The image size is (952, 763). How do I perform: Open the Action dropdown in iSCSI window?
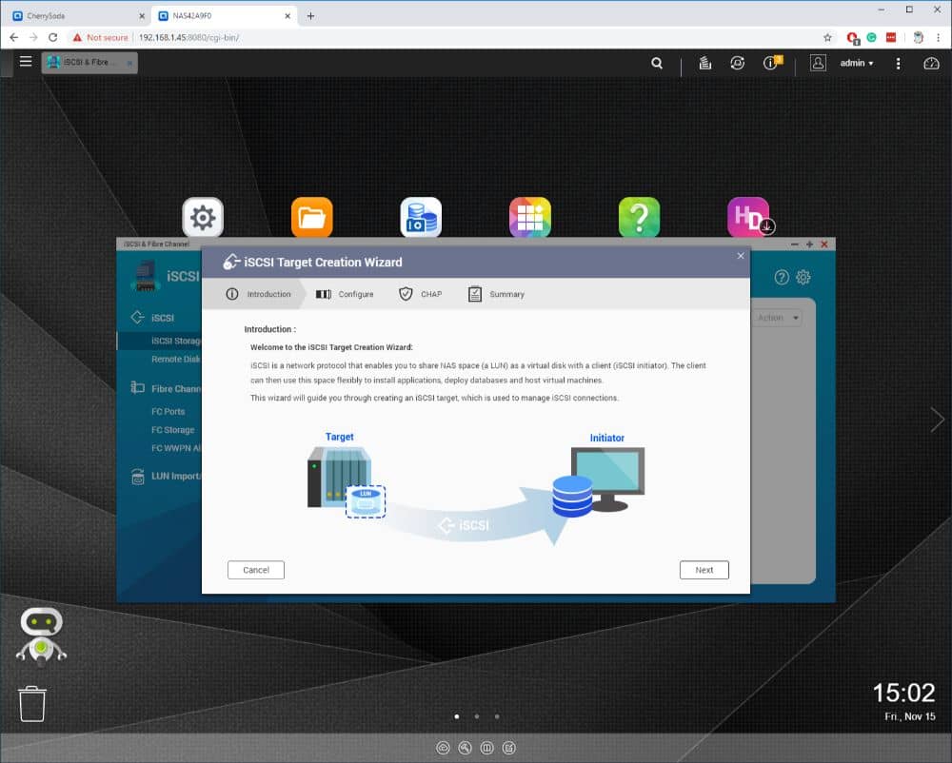point(777,318)
